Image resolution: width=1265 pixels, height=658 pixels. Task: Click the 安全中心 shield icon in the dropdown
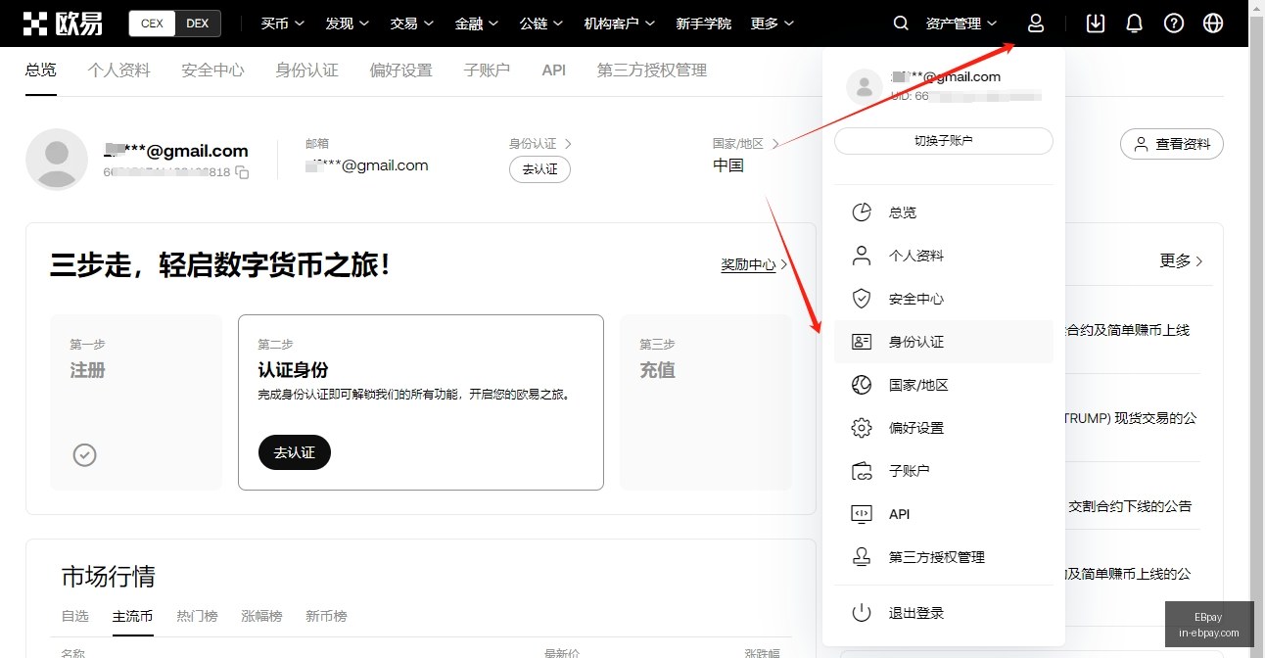point(862,299)
